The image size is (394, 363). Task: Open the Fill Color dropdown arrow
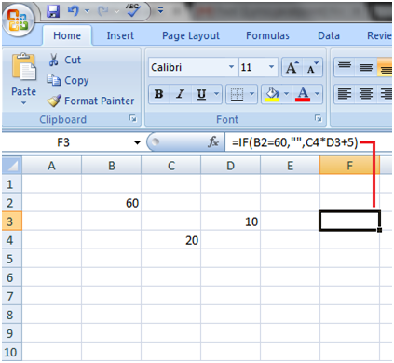[x=286, y=94]
